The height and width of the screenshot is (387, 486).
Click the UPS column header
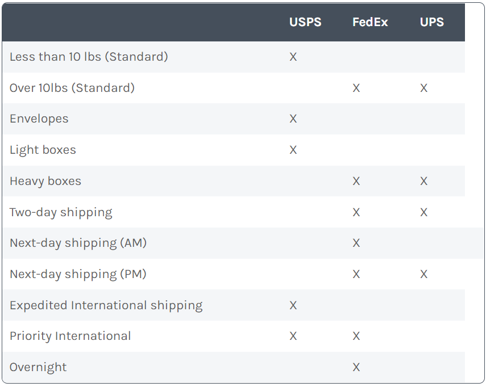(431, 22)
